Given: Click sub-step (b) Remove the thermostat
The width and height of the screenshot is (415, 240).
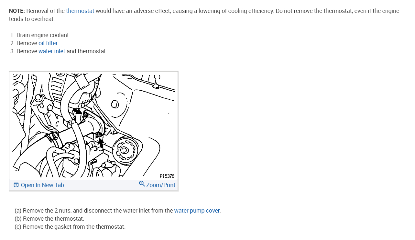Looking at the screenshot, I should coord(49,219).
